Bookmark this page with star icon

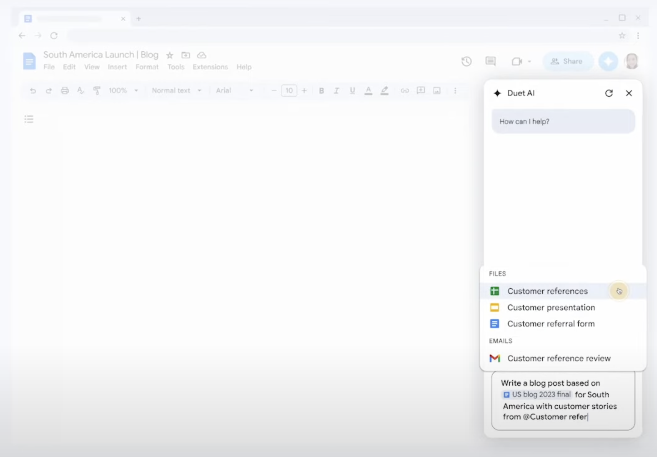(x=622, y=36)
